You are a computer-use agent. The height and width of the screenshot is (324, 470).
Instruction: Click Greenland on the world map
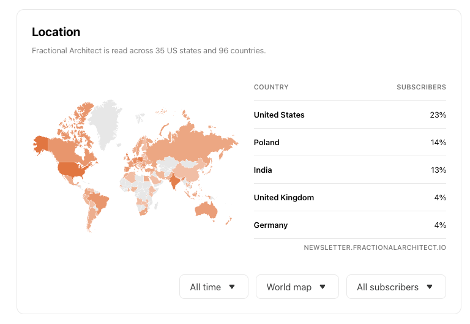point(105,123)
